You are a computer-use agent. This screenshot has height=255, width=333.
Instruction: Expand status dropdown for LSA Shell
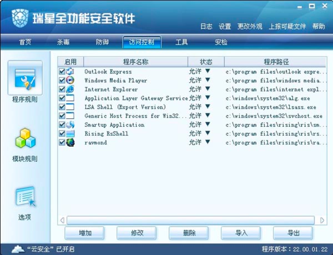208,107
